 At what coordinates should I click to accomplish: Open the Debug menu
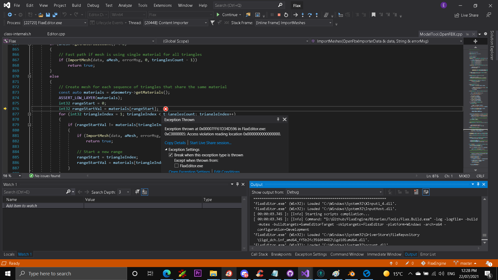(93, 5)
